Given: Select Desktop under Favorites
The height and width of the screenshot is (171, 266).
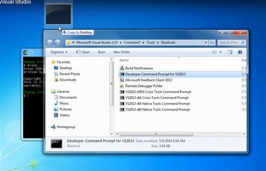Looking at the screenshot, I should [66, 68].
